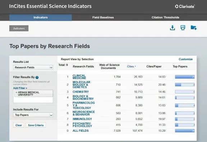
Task: Click the Top Papers column header
Action: click(180, 67)
